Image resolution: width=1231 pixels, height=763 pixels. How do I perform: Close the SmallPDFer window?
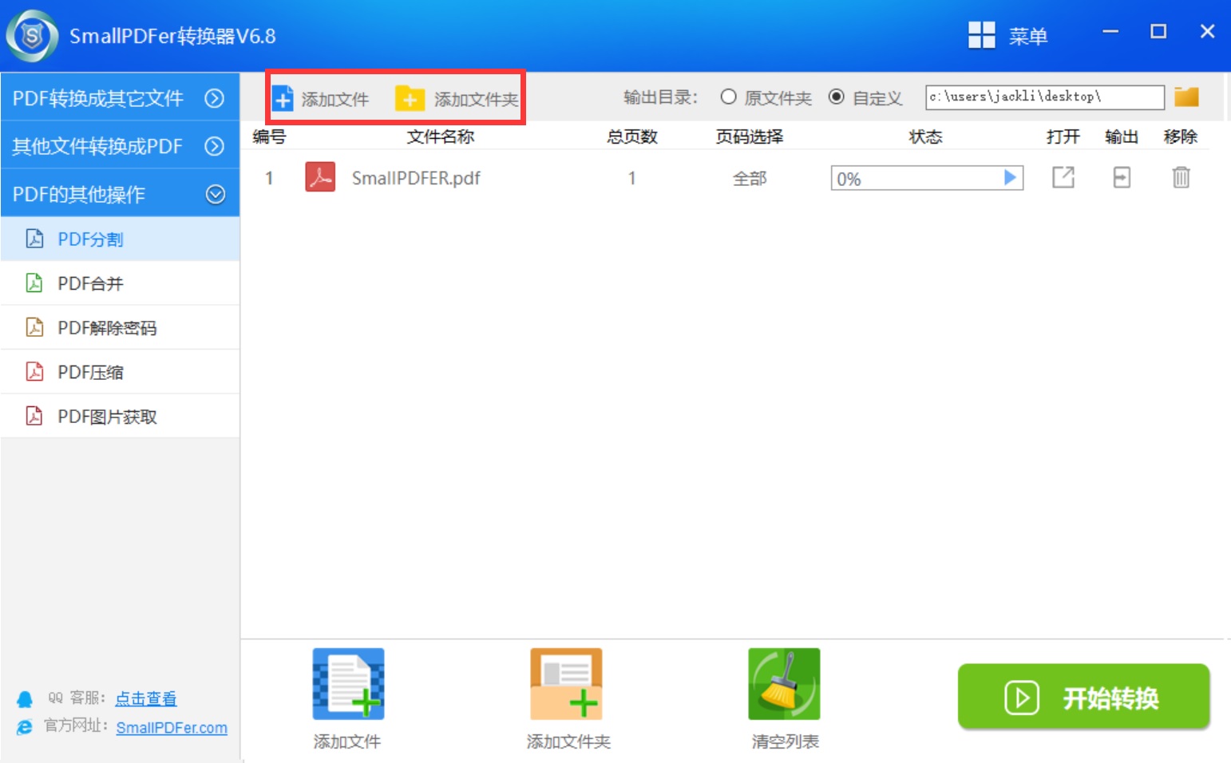[x=1207, y=32]
